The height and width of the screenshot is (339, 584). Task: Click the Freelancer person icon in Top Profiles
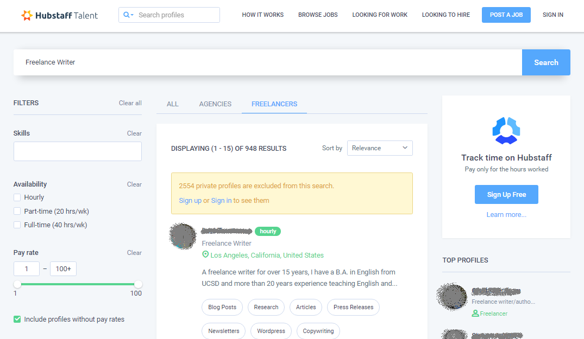pyautogui.click(x=475, y=314)
